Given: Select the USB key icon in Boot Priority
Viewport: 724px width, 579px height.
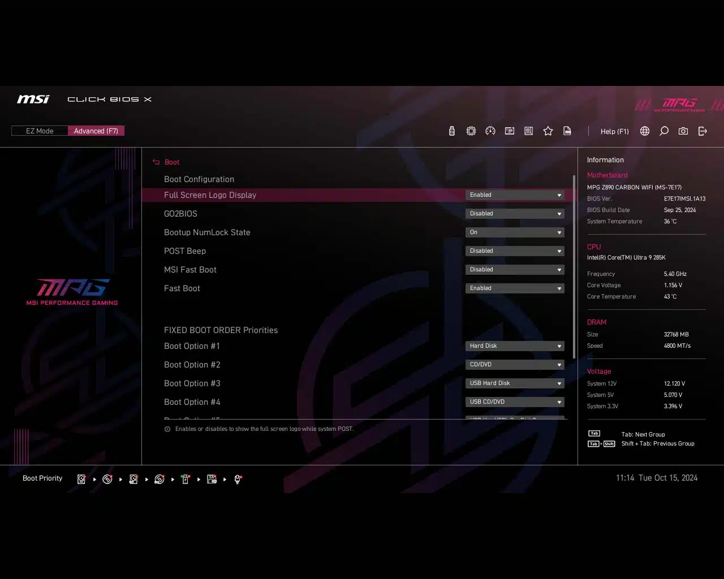Looking at the screenshot, I should pyautogui.click(x=186, y=479).
